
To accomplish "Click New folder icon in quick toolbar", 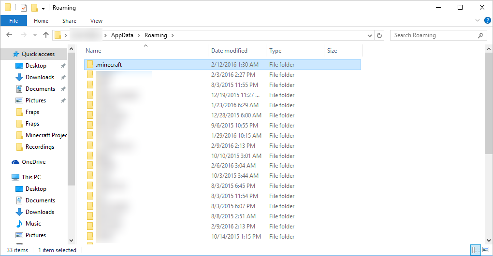I will 34,8.
